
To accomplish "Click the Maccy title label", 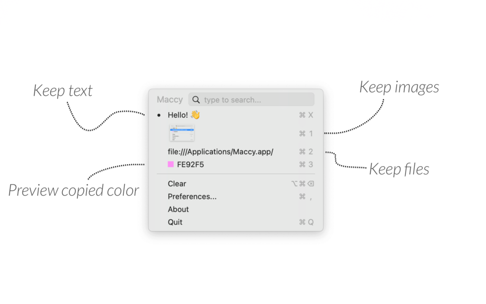I will (170, 100).
